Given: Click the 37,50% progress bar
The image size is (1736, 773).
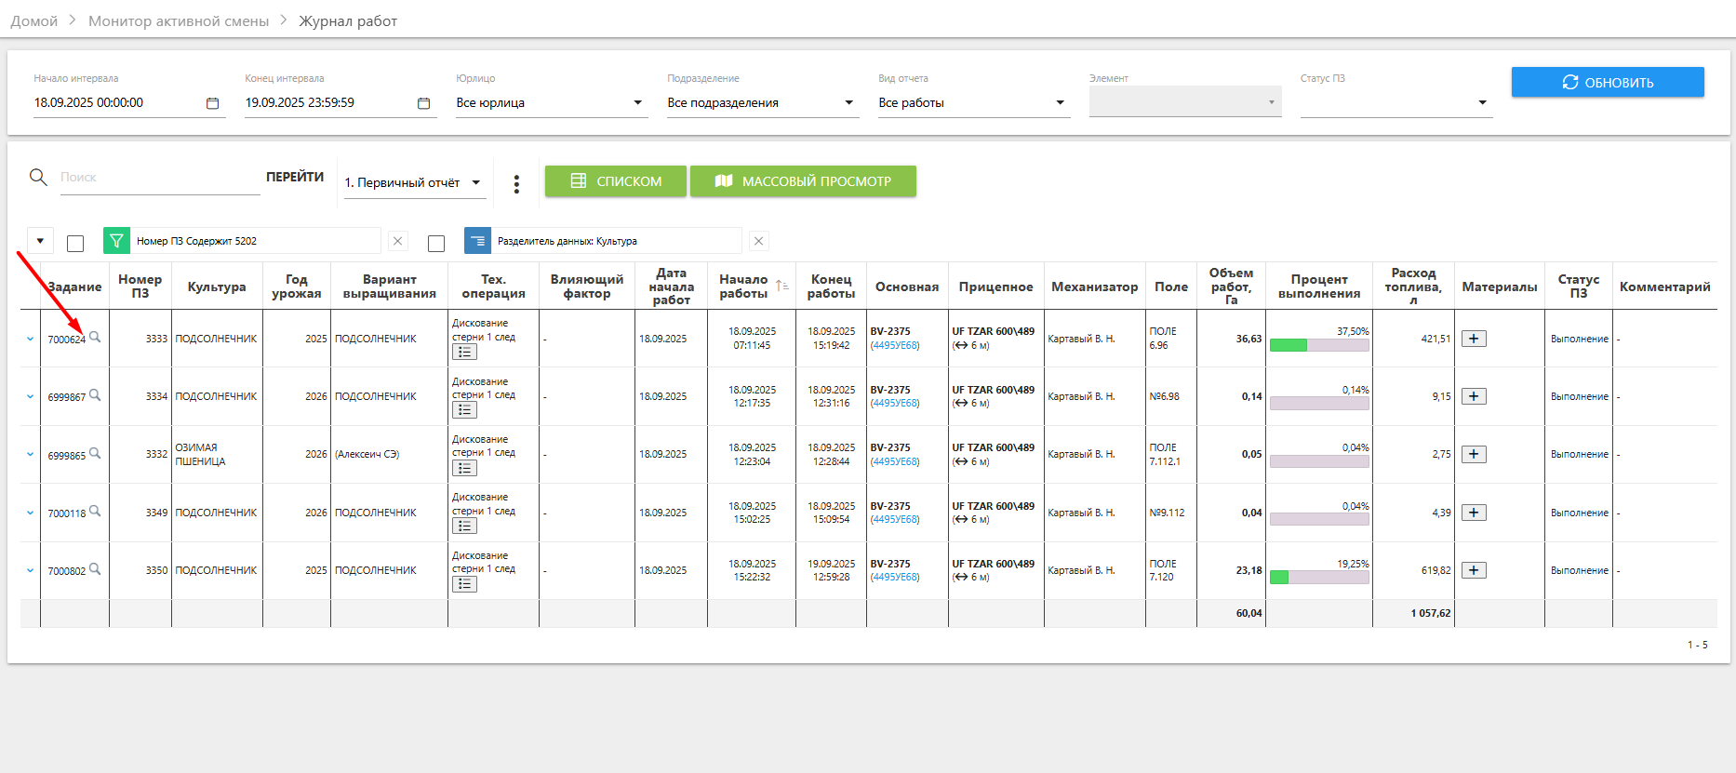Looking at the screenshot, I should point(1318,345).
